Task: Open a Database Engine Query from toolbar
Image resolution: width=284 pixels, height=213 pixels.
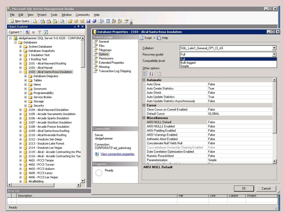Action: [x=35, y=21]
